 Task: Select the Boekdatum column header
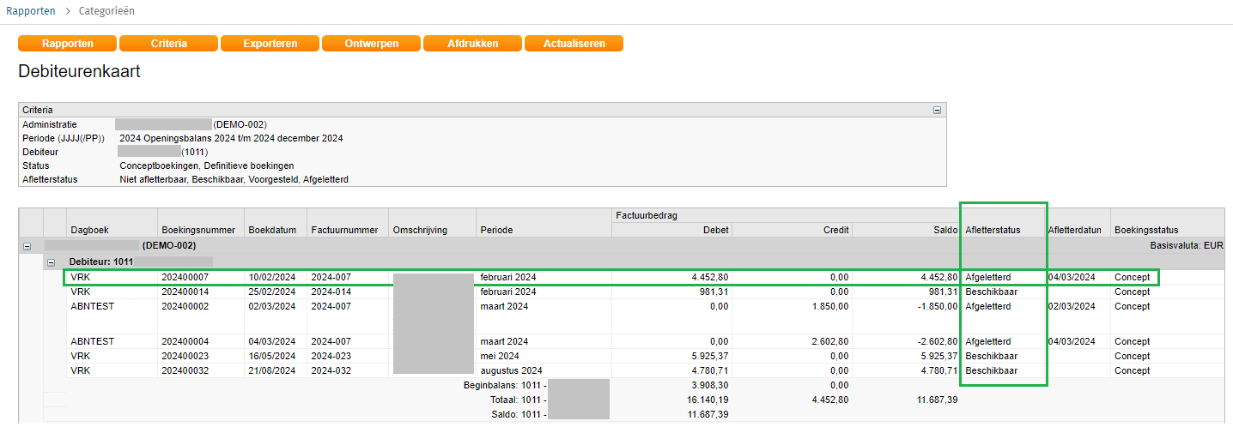click(x=272, y=230)
